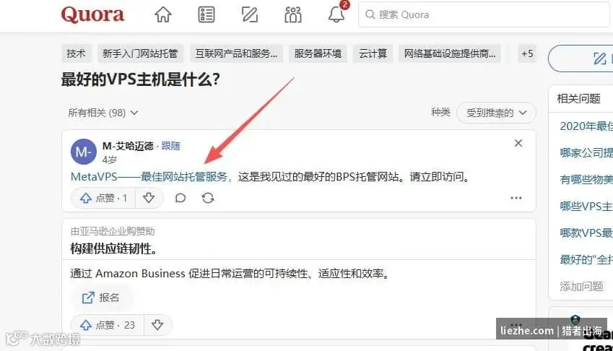Select the 网络基础设施提供商 topic tag
613x351 pixels.
(x=450, y=53)
